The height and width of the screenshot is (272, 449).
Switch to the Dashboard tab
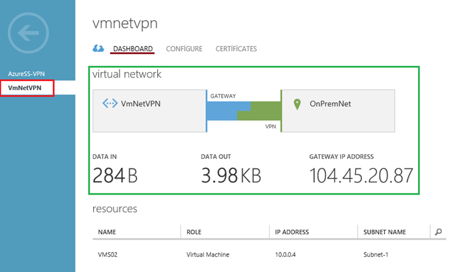pos(133,49)
